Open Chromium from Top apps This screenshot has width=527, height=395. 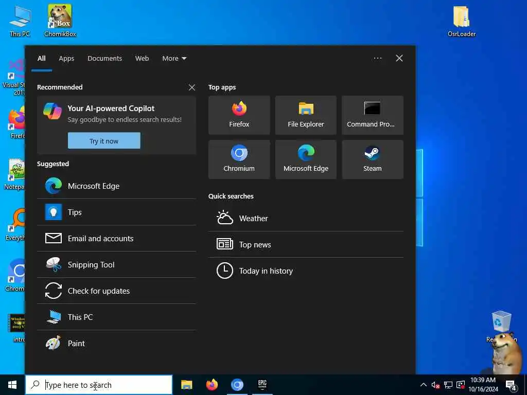pyautogui.click(x=239, y=159)
